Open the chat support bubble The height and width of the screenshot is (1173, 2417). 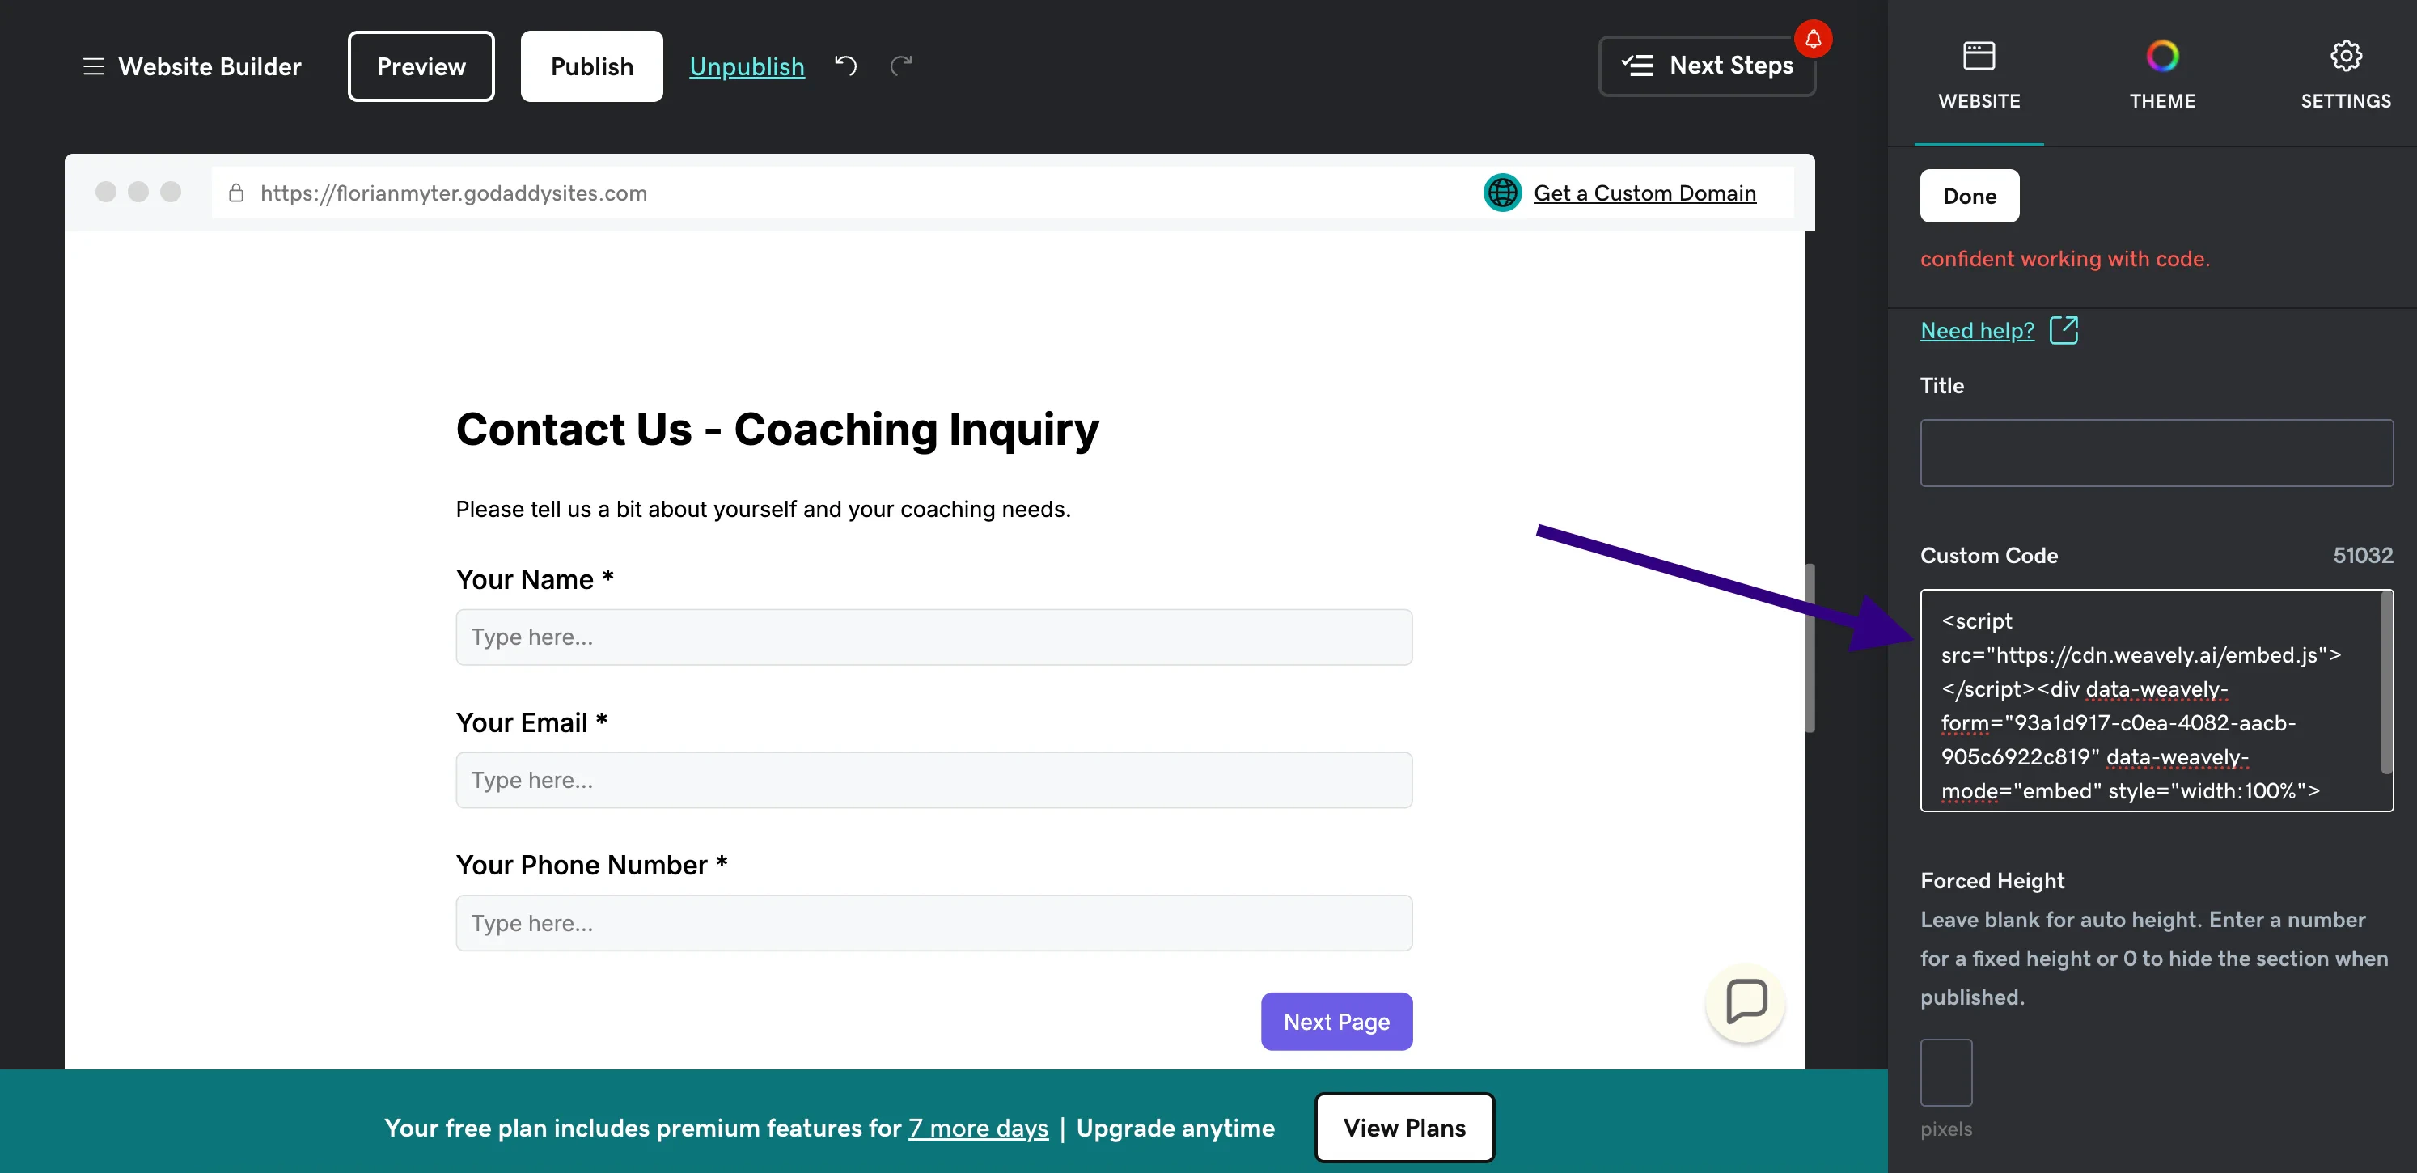pos(1743,1003)
